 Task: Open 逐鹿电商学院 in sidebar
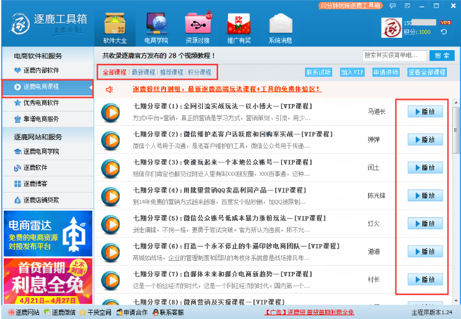[48, 151]
